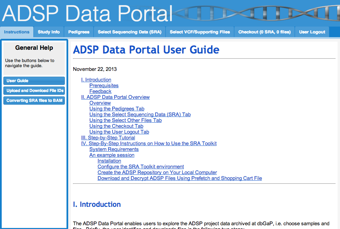Screen dimensions: 340x229
Task: Open Configure the SRA Toolkit environment link
Action: point(141,167)
